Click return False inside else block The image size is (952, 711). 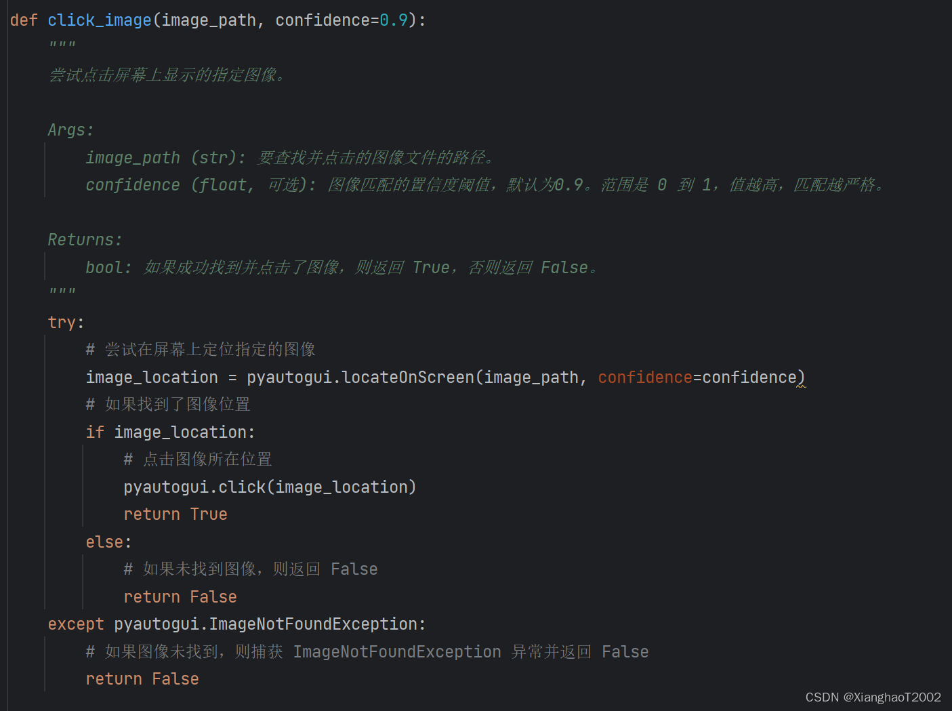pyautogui.click(x=180, y=597)
